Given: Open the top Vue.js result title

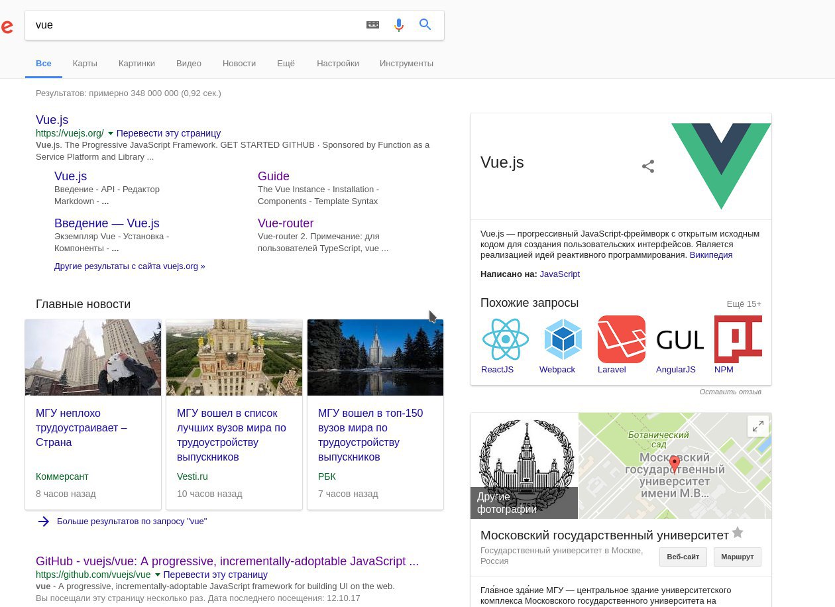Looking at the screenshot, I should (x=52, y=120).
